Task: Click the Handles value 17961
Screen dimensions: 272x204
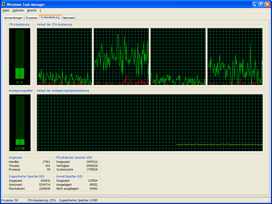Action: tap(46, 162)
